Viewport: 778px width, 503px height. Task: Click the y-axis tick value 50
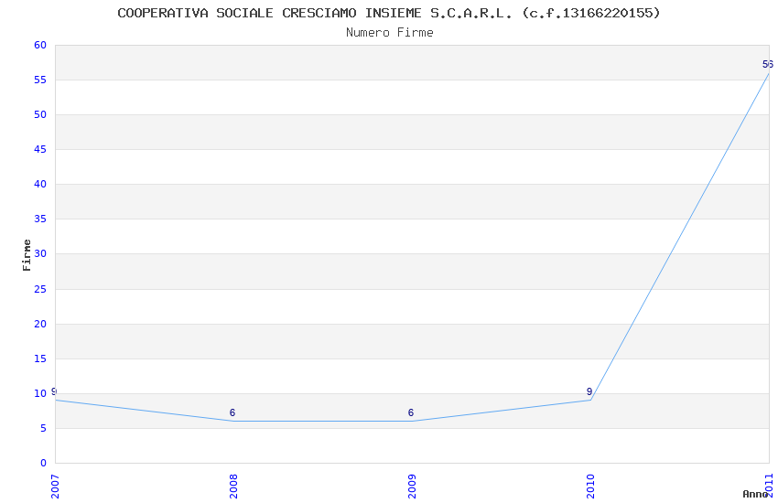(40, 114)
